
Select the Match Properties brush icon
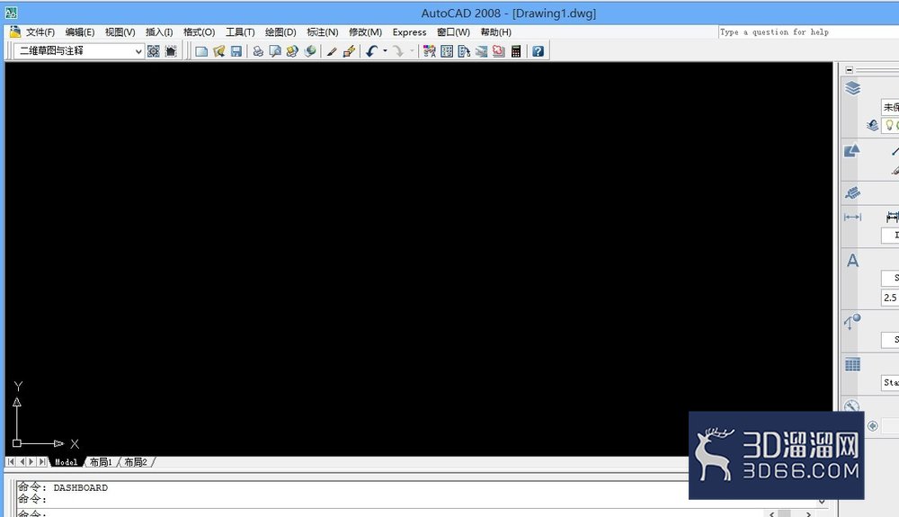(x=332, y=51)
